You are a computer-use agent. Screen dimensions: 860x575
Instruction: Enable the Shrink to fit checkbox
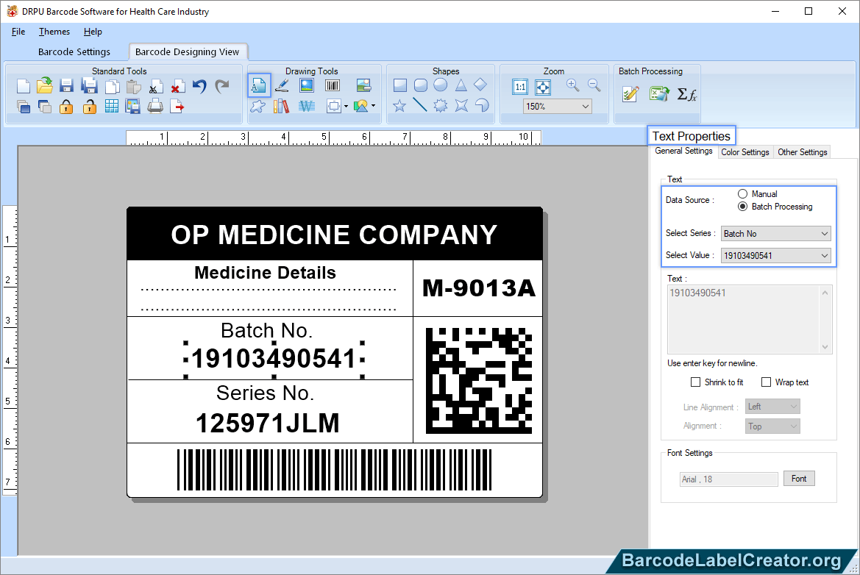coord(695,382)
